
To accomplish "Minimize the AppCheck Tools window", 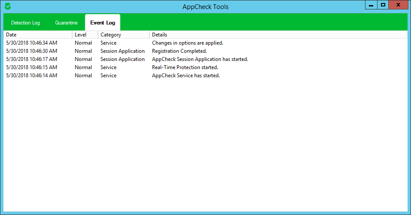I will (371, 5).
